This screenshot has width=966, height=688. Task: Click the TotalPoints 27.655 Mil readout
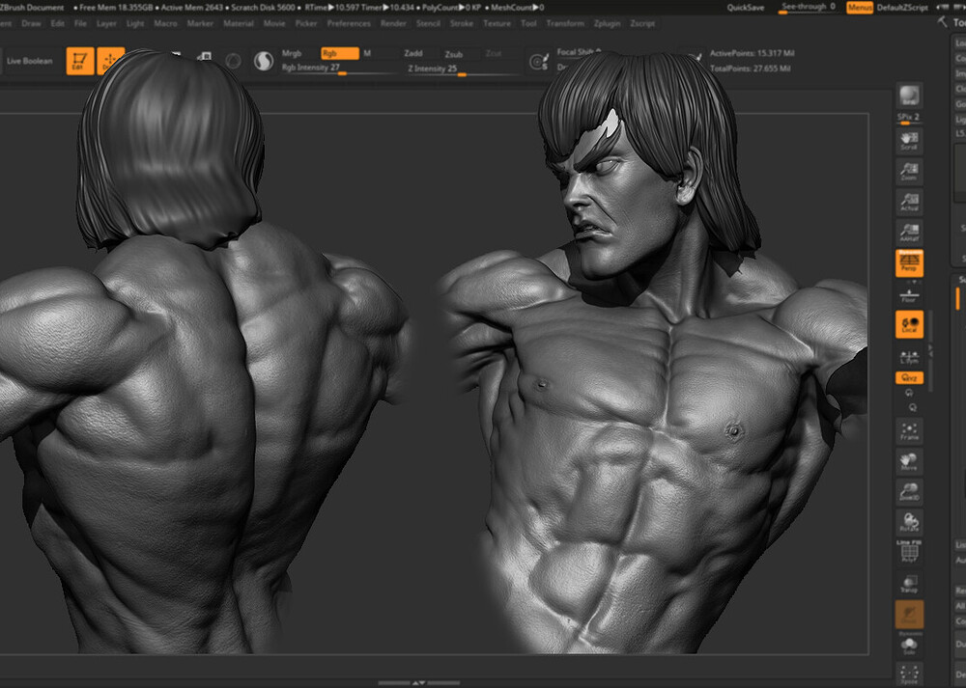pos(750,69)
